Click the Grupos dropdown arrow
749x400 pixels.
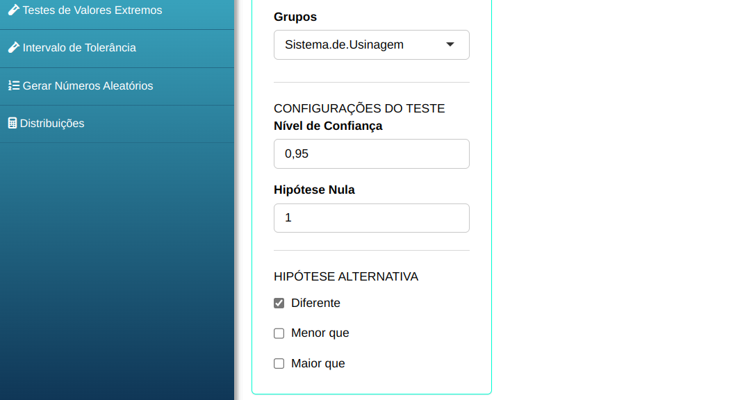(x=450, y=44)
